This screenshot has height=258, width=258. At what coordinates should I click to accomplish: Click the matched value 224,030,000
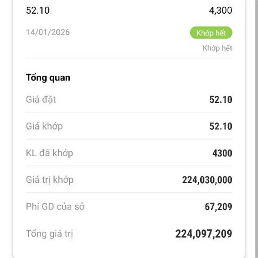pos(207,180)
